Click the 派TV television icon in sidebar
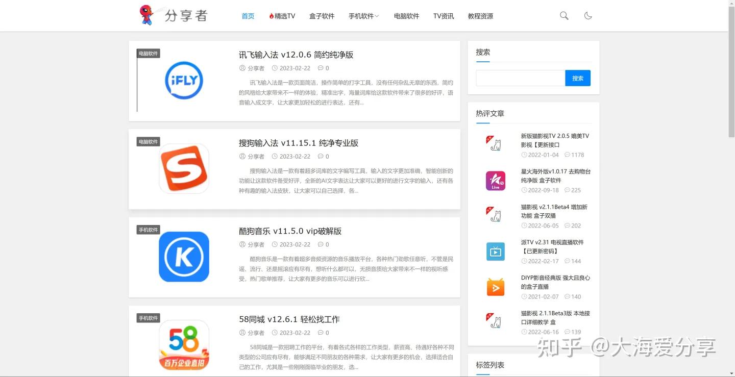Screen dimensions: 735x377 pyautogui.click(x=495, y=251)
